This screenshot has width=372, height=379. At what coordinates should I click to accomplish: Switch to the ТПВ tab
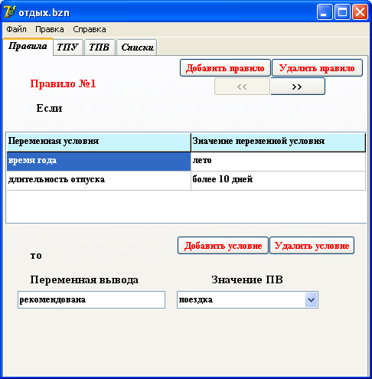[x=100, y=47]
